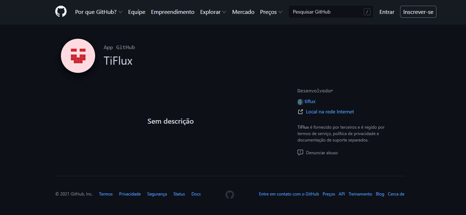Go to Mercado in the header
This screenshot has height=215, width=466.
pos(243,12)
